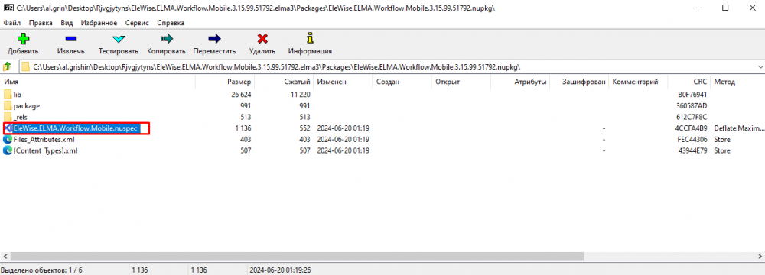Viewport: 765px width, 275px height.
Task: Click the blue minus Extract icon
Action: coord(70,38)
